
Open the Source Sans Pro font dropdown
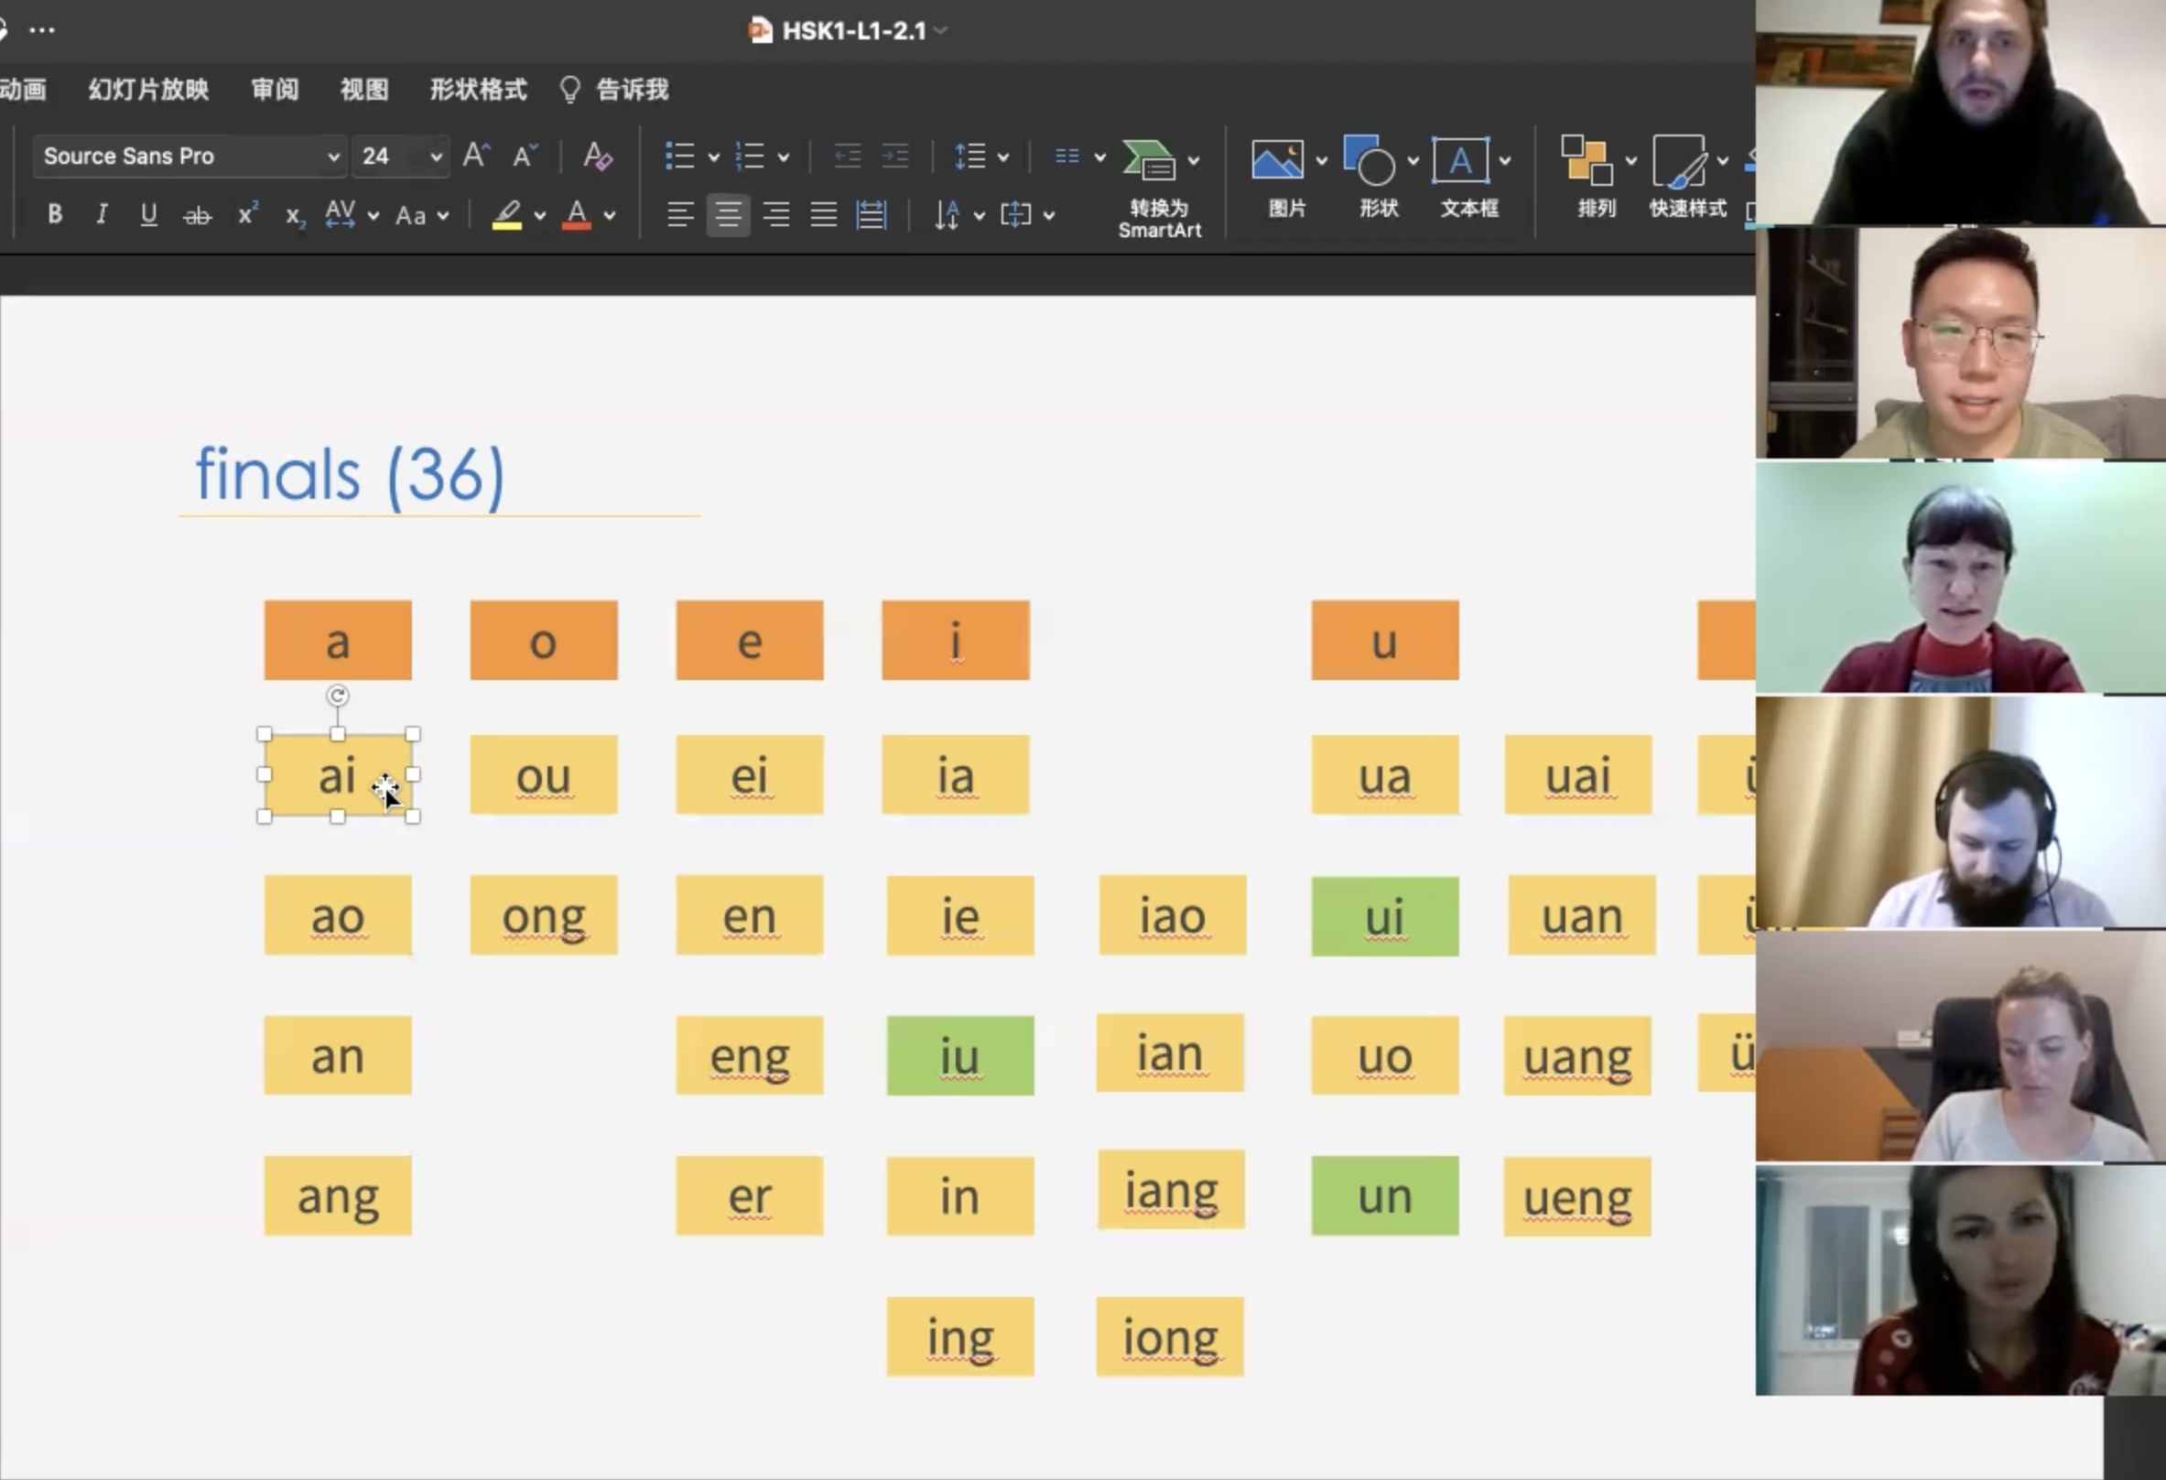coord(332,157)
